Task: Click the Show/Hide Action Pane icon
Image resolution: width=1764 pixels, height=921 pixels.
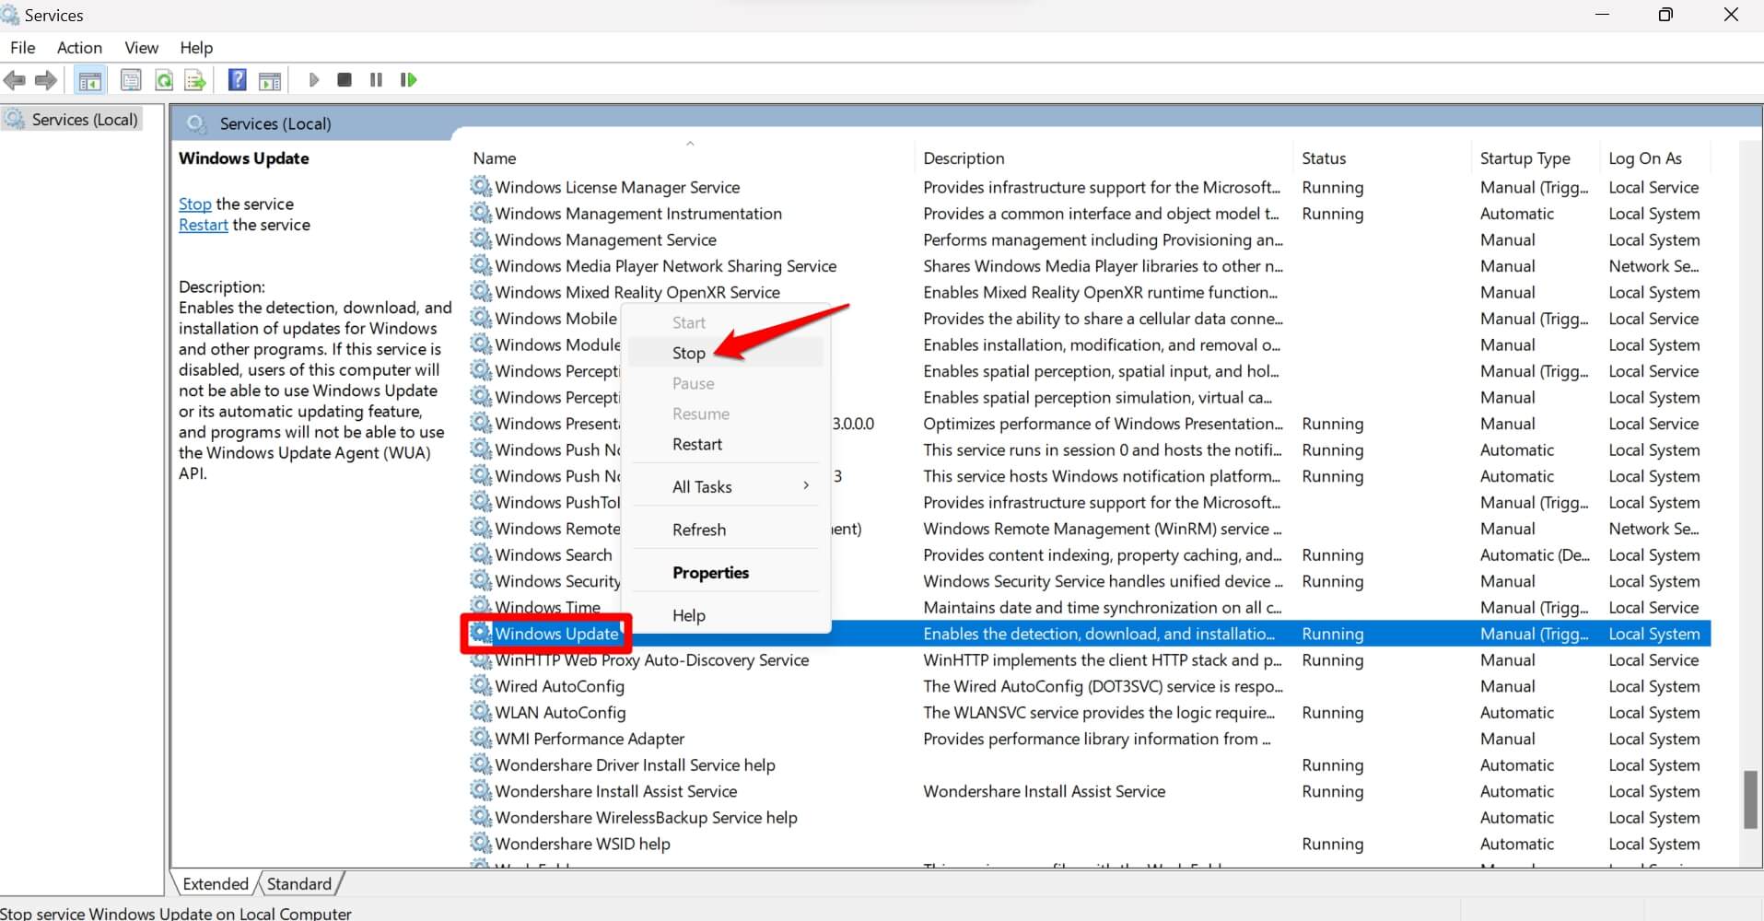Action: coord(270,80)
